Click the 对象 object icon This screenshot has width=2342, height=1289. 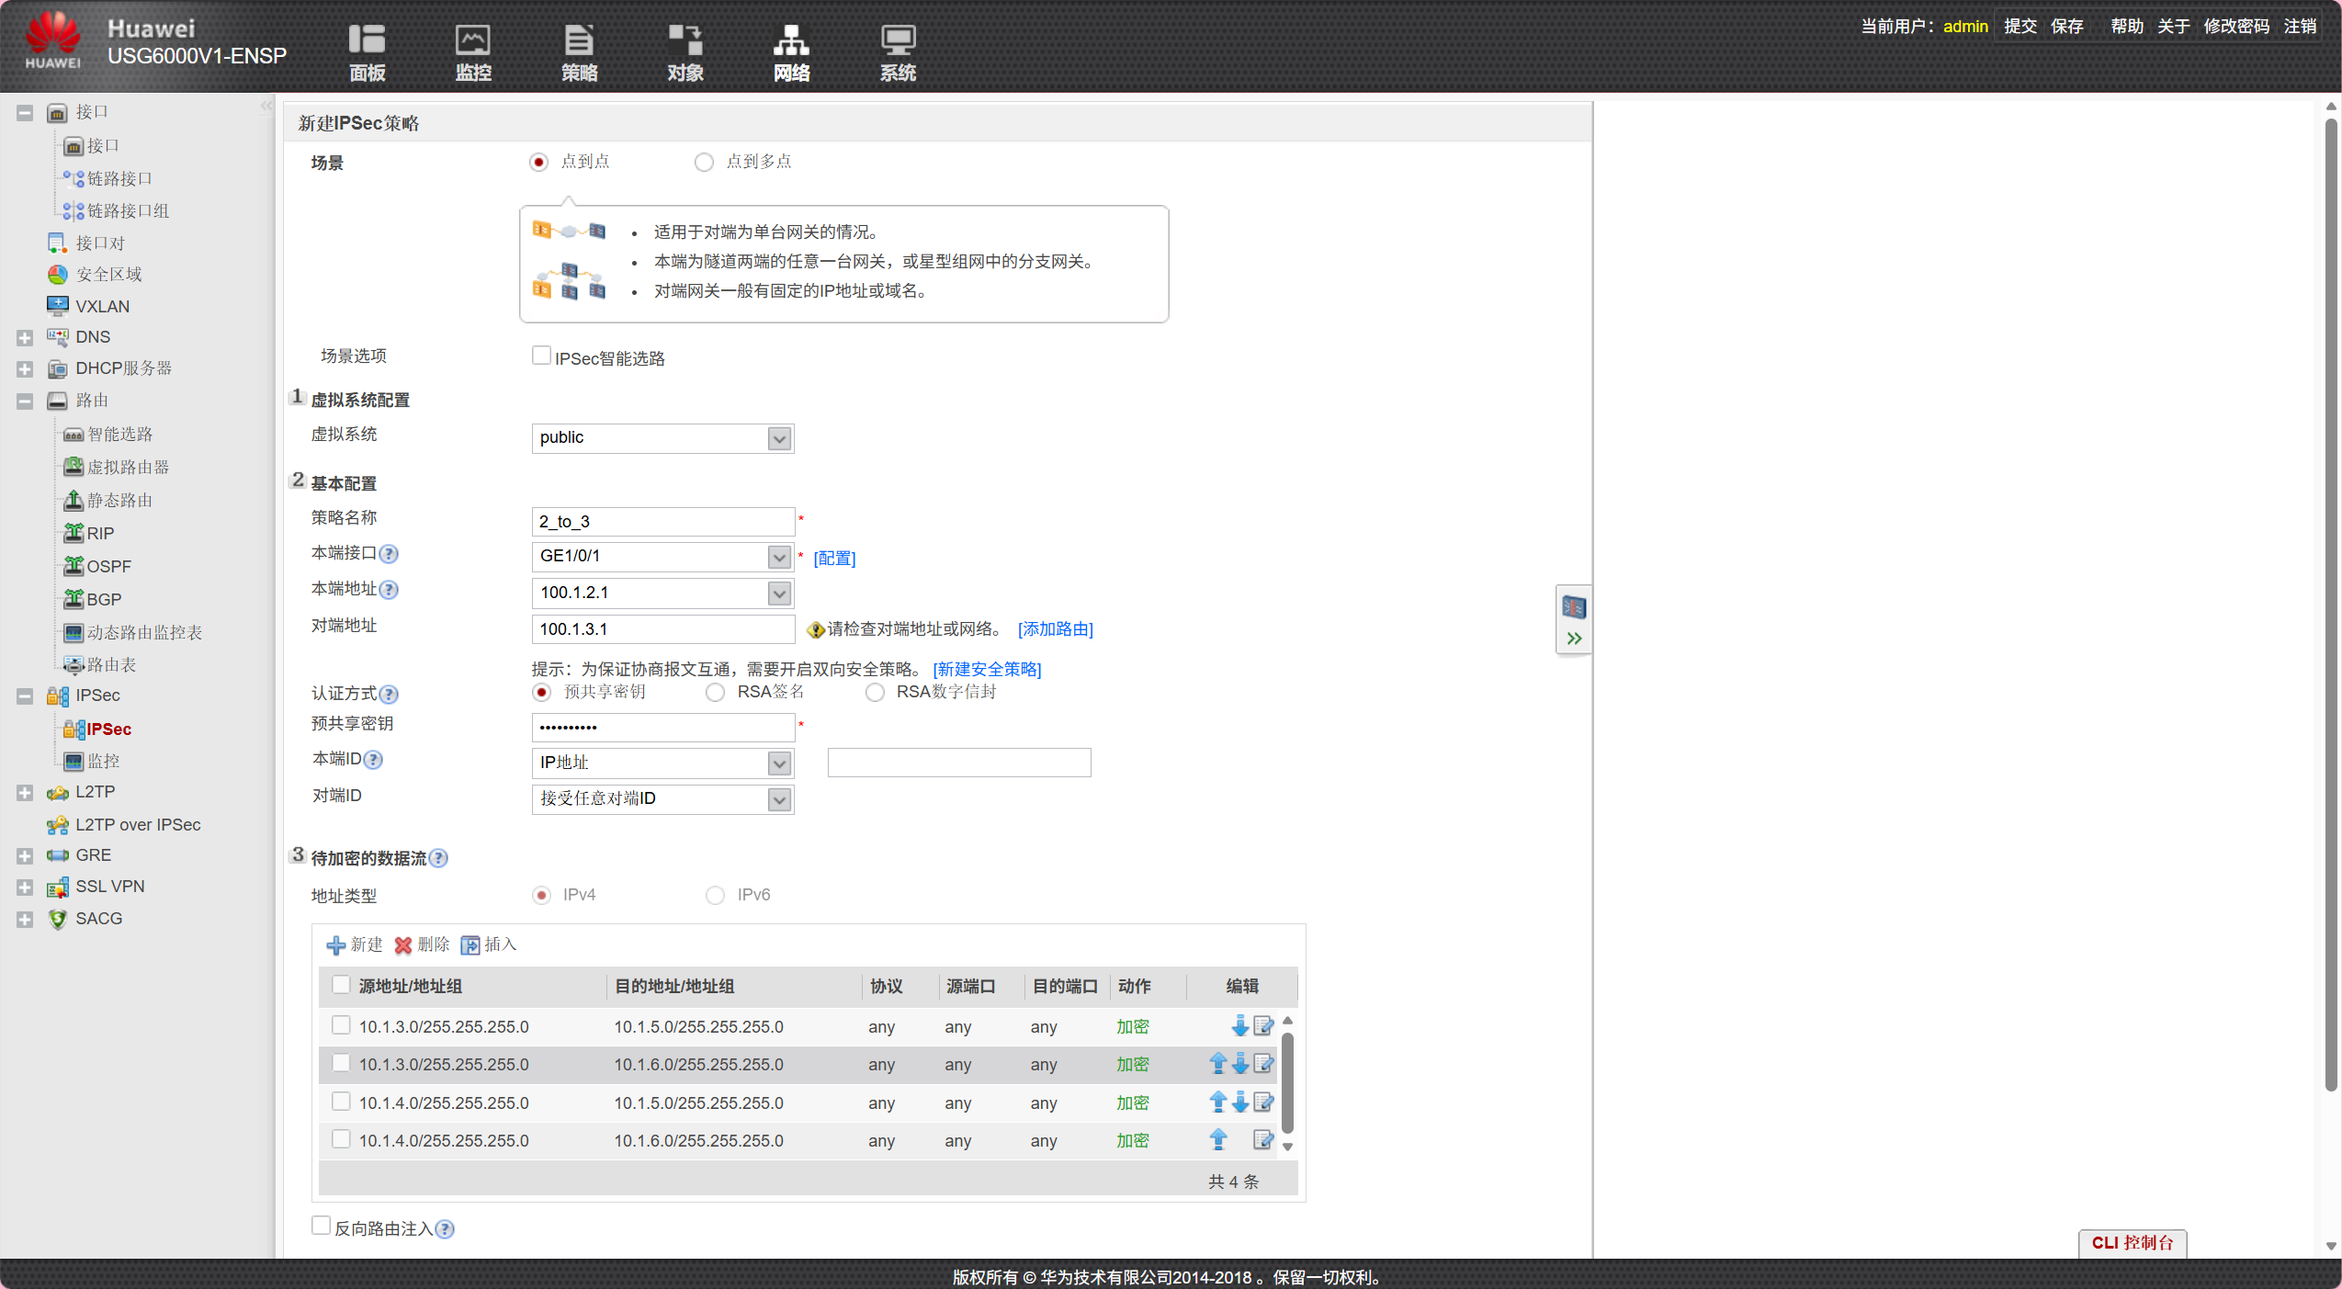click(685, 40)
